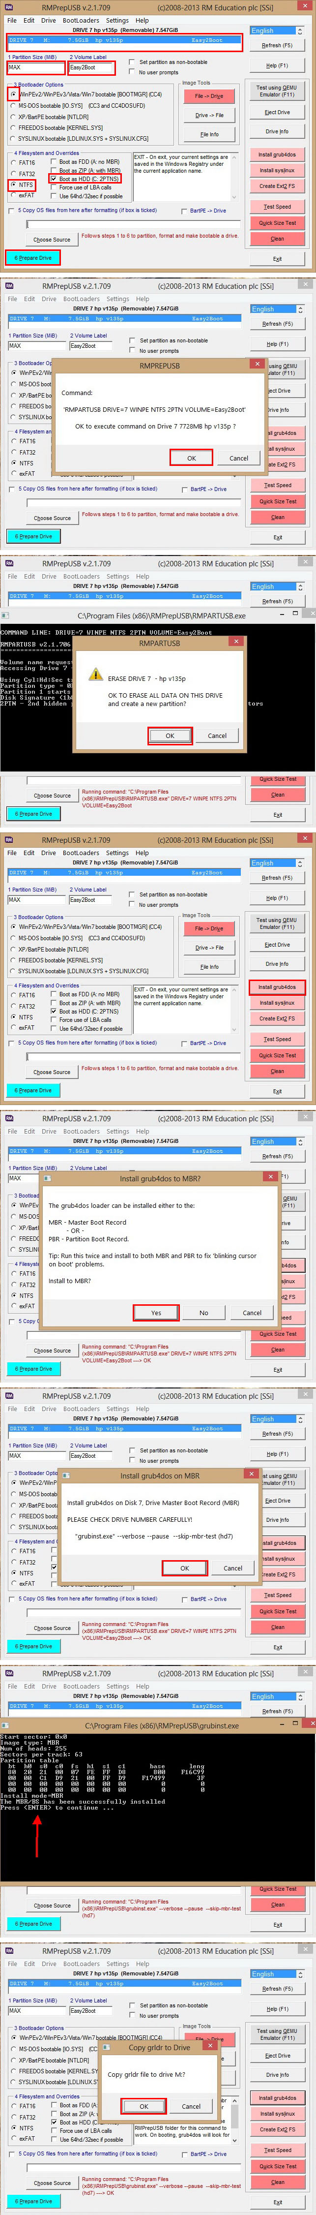The height and width of the screenshot is (2215, 316).
Task: Select the XP/BartPE bootable radio in the first screenshot
Action: pos(14,117)
